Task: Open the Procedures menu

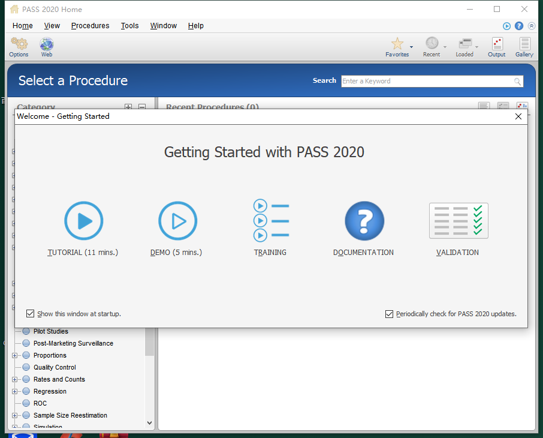Action: [x=90, y=26]
